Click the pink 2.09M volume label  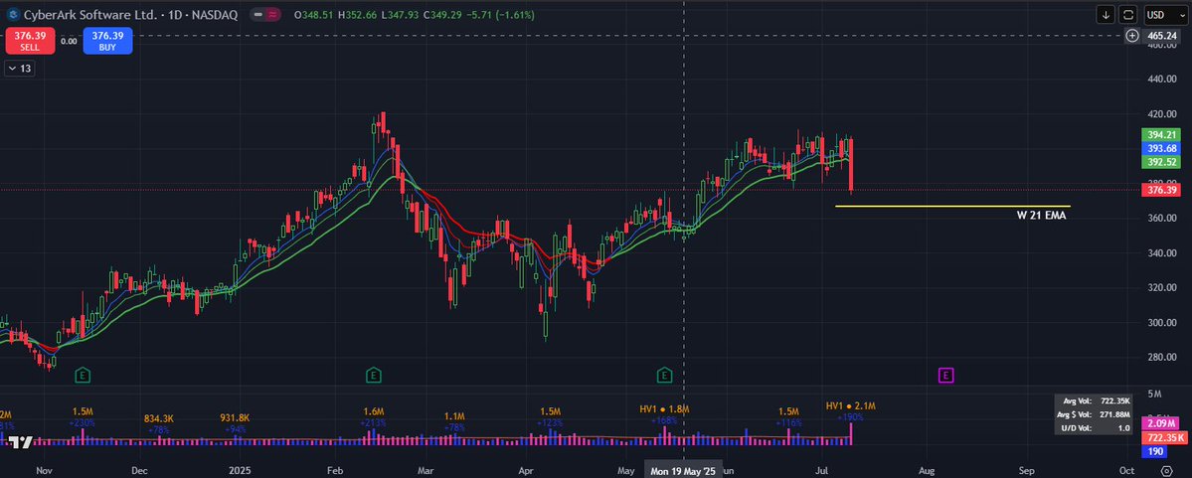click(1160, 423)
